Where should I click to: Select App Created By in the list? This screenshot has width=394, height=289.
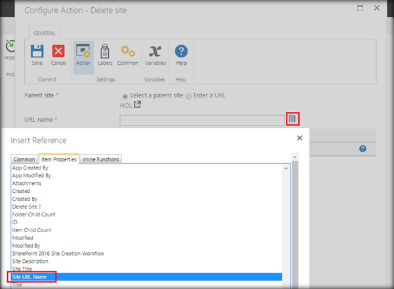[x=147, y=167]
